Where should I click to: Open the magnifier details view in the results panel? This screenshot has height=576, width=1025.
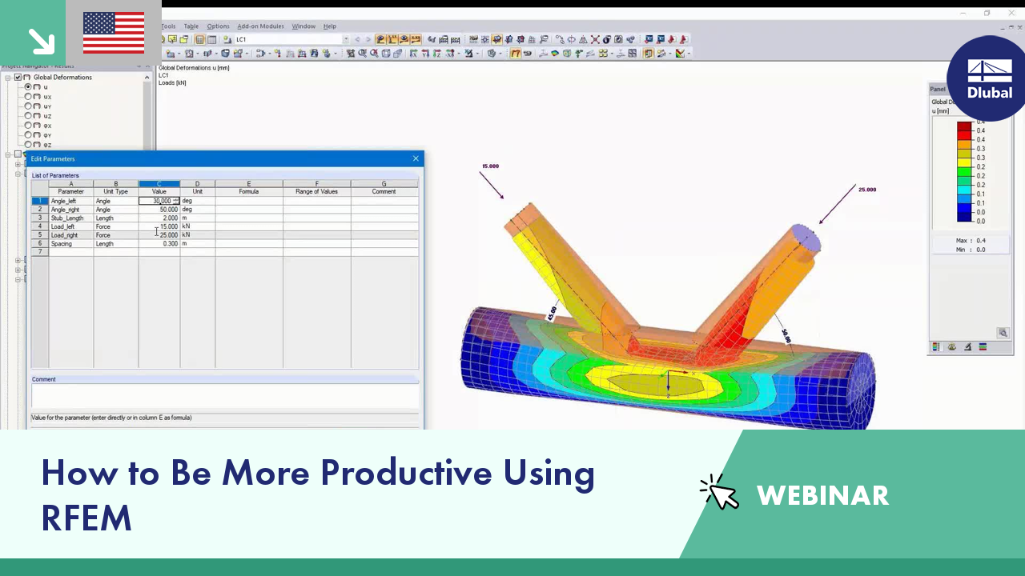click(x=1003, y=333)
